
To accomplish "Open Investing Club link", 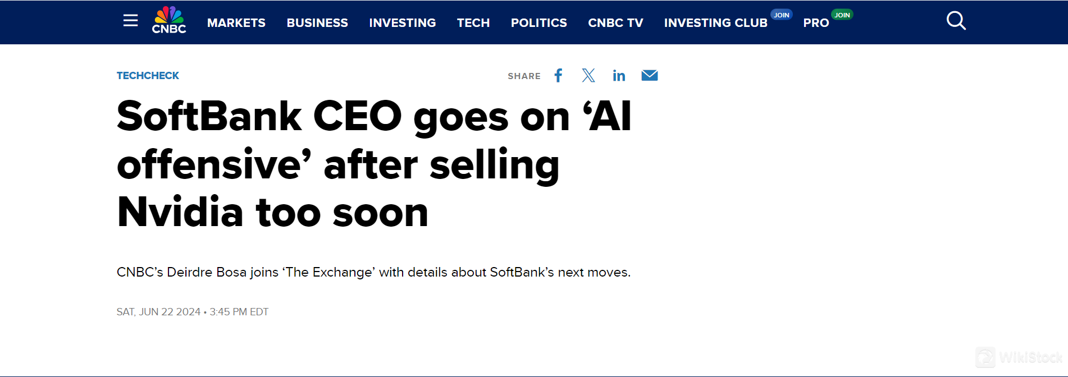I will (715, 23).
